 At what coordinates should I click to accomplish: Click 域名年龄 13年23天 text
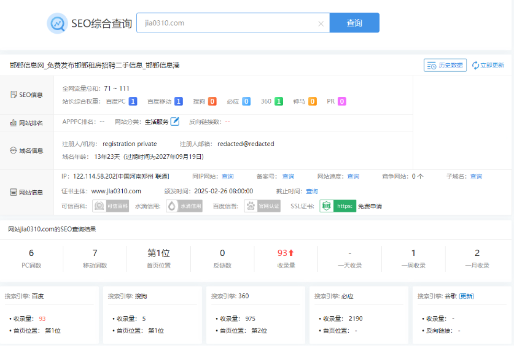[x=107, y=157]
